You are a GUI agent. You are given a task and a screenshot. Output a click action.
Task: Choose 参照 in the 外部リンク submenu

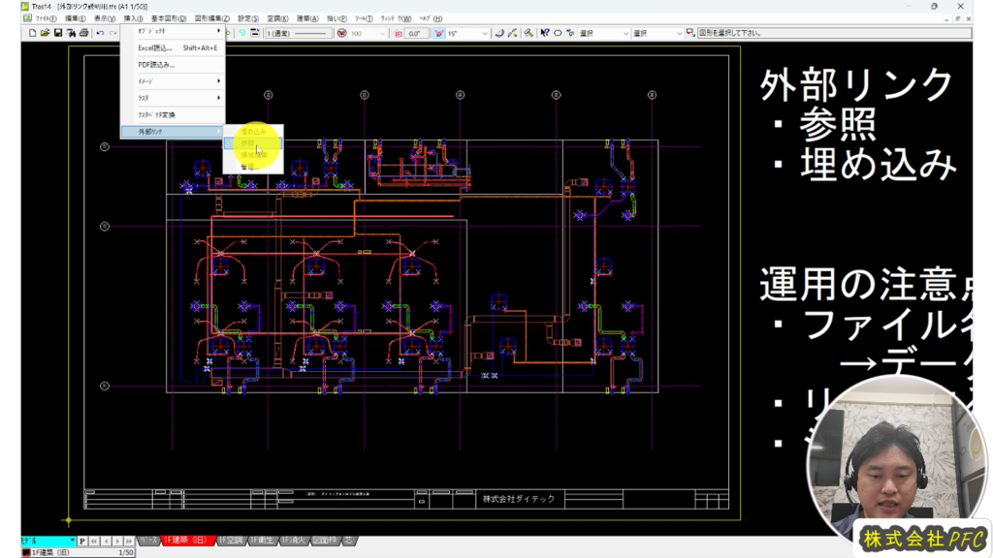[x=251, y=143]
